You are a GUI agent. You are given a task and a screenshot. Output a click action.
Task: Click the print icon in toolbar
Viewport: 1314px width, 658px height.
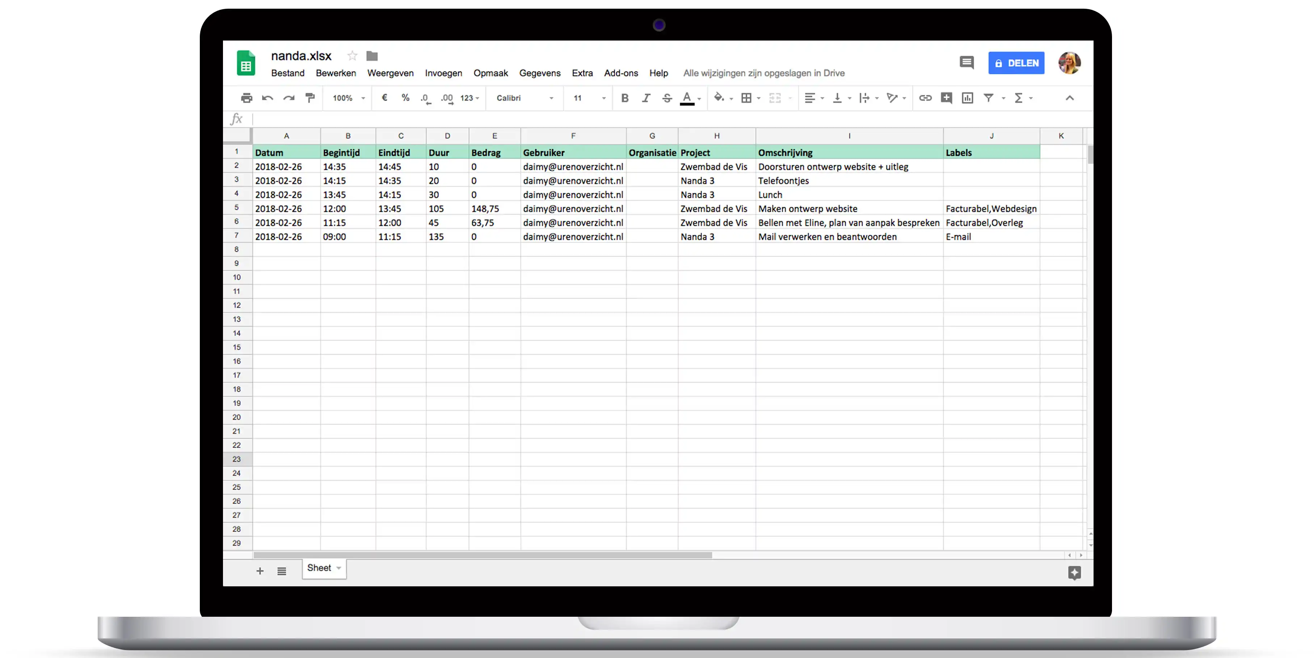point(247,98)
